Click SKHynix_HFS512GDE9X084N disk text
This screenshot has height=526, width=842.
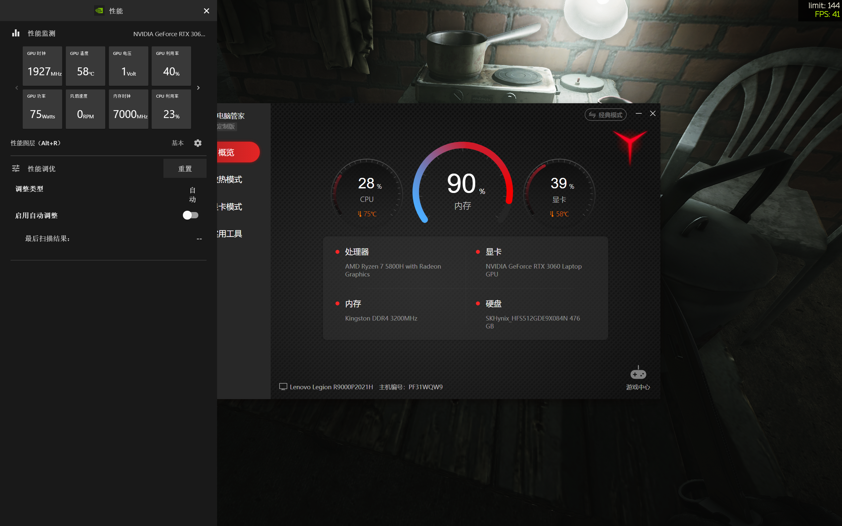pos(533,322)
